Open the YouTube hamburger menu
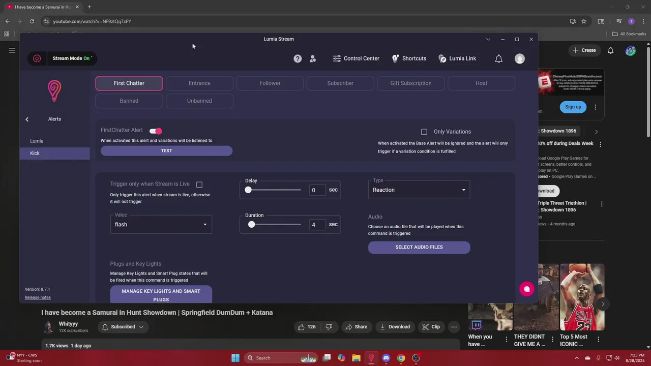This screenshot has height=366, width=651. (x=12, y=50)
